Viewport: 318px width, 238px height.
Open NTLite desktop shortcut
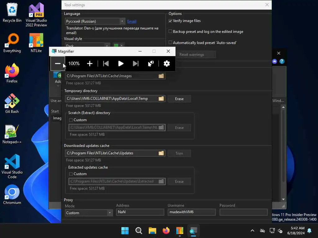tap(36, 43)
